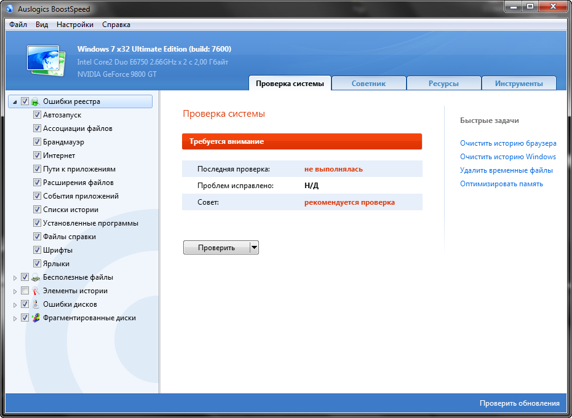Expand the Фрагментированные диски tree node
572x418 pixels.
point(15,318)
